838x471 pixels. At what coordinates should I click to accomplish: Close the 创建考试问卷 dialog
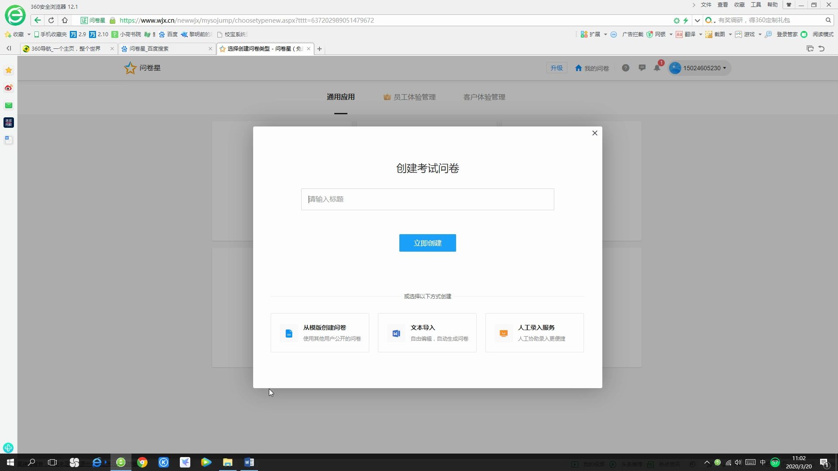594,133
